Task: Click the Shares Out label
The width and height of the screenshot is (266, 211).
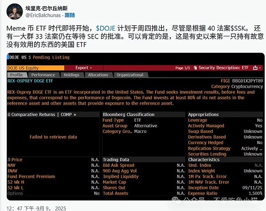Action: point(114,188)
